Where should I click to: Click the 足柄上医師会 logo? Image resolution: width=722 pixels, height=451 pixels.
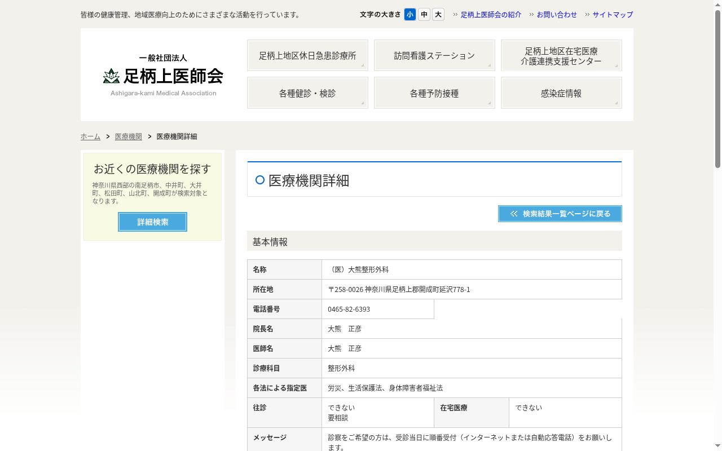pyautogui.click(x=163, y=76)
